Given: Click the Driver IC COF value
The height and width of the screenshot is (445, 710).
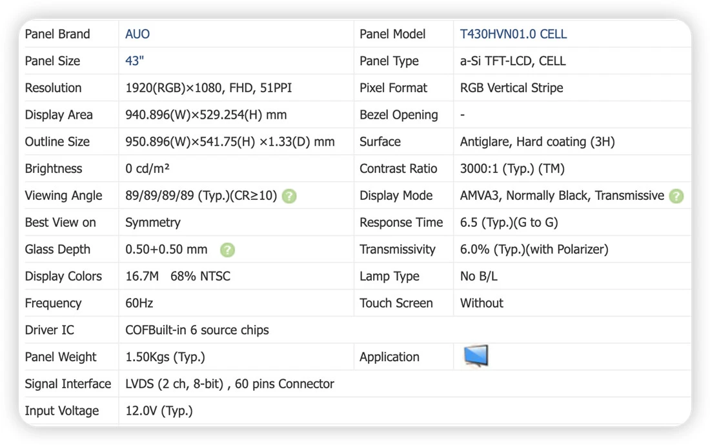Looking at the screenshot, I should tap(197, 330).
